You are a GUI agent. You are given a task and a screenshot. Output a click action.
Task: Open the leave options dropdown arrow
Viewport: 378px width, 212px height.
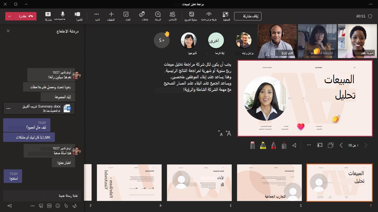(9, 16)
